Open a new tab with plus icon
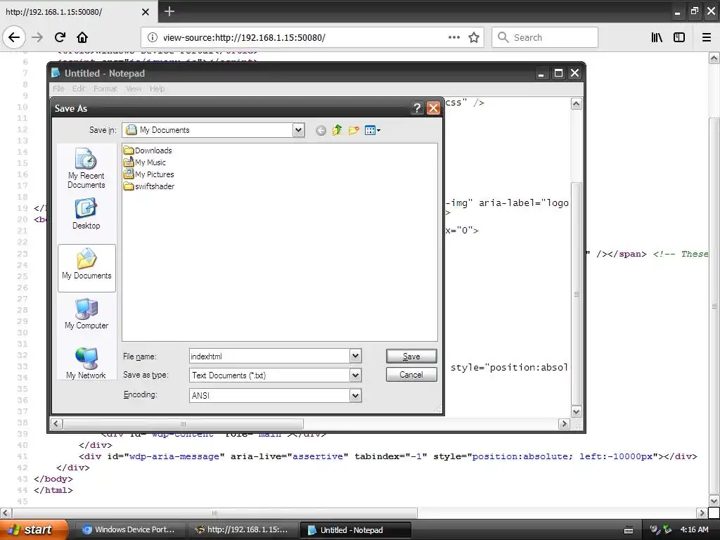 coord(169,11)
